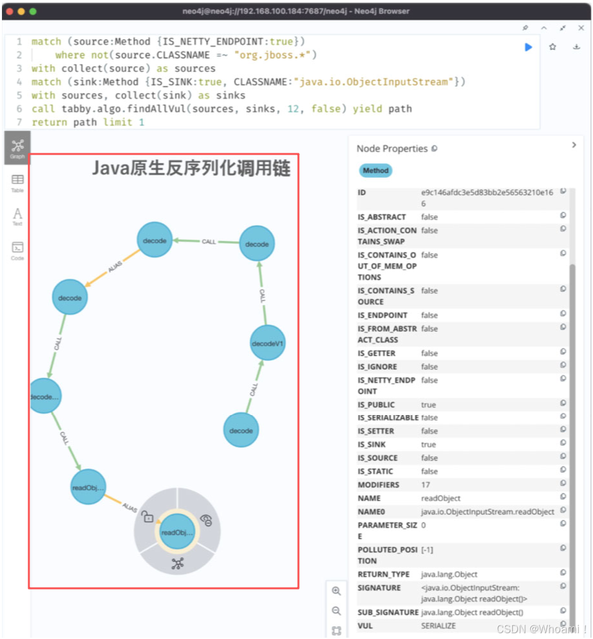Viewport: 593px width, 639px height.
Task: Select the ALIAS relationship label near readObj nodes
Action: pyautogui.click(x=130, y=507)
